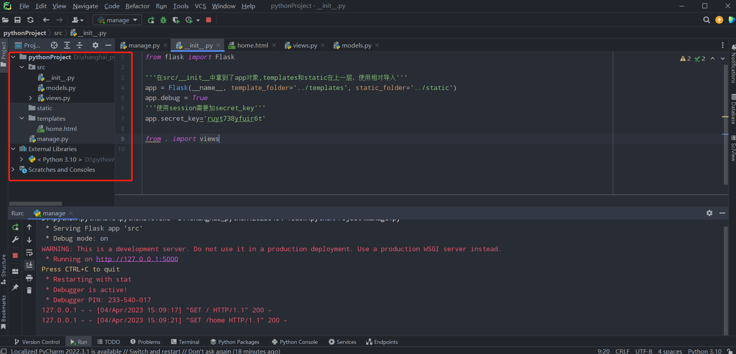Image resolution: width=736 pixels, height=354 pixels.
Task: Expand the views.py node
Action: click(x=31, y=98)
